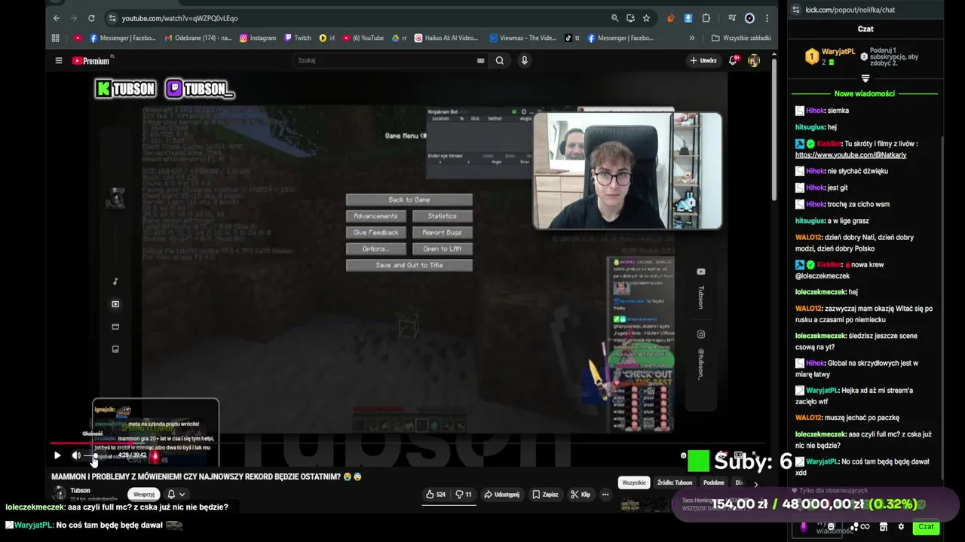Open YouTube notifications bell
This screenshot has width=965, height=542.
click(733, 61)
